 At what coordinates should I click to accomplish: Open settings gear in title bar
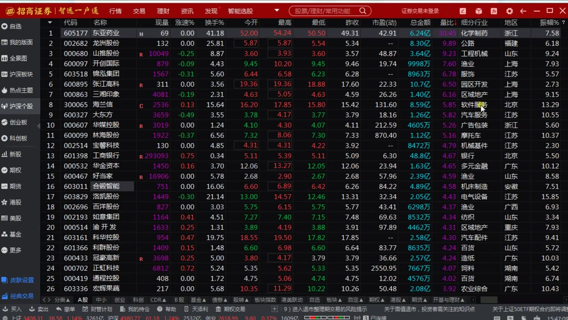(x=509, y=11)
